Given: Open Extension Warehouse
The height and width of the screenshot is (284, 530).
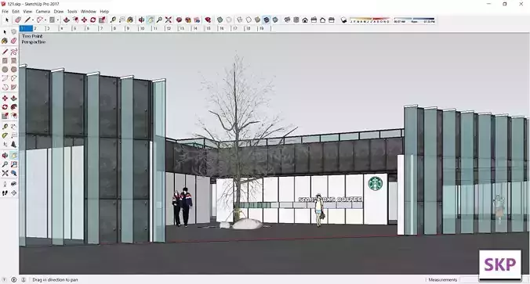Looking at the screenshot, I should click(188, 20).
